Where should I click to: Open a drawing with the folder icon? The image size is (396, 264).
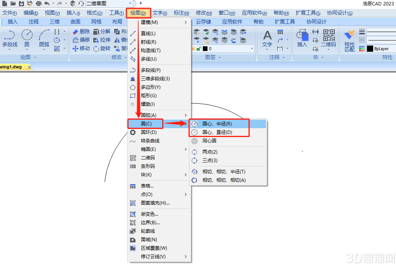pyautogui.click(x=13, y=3)
